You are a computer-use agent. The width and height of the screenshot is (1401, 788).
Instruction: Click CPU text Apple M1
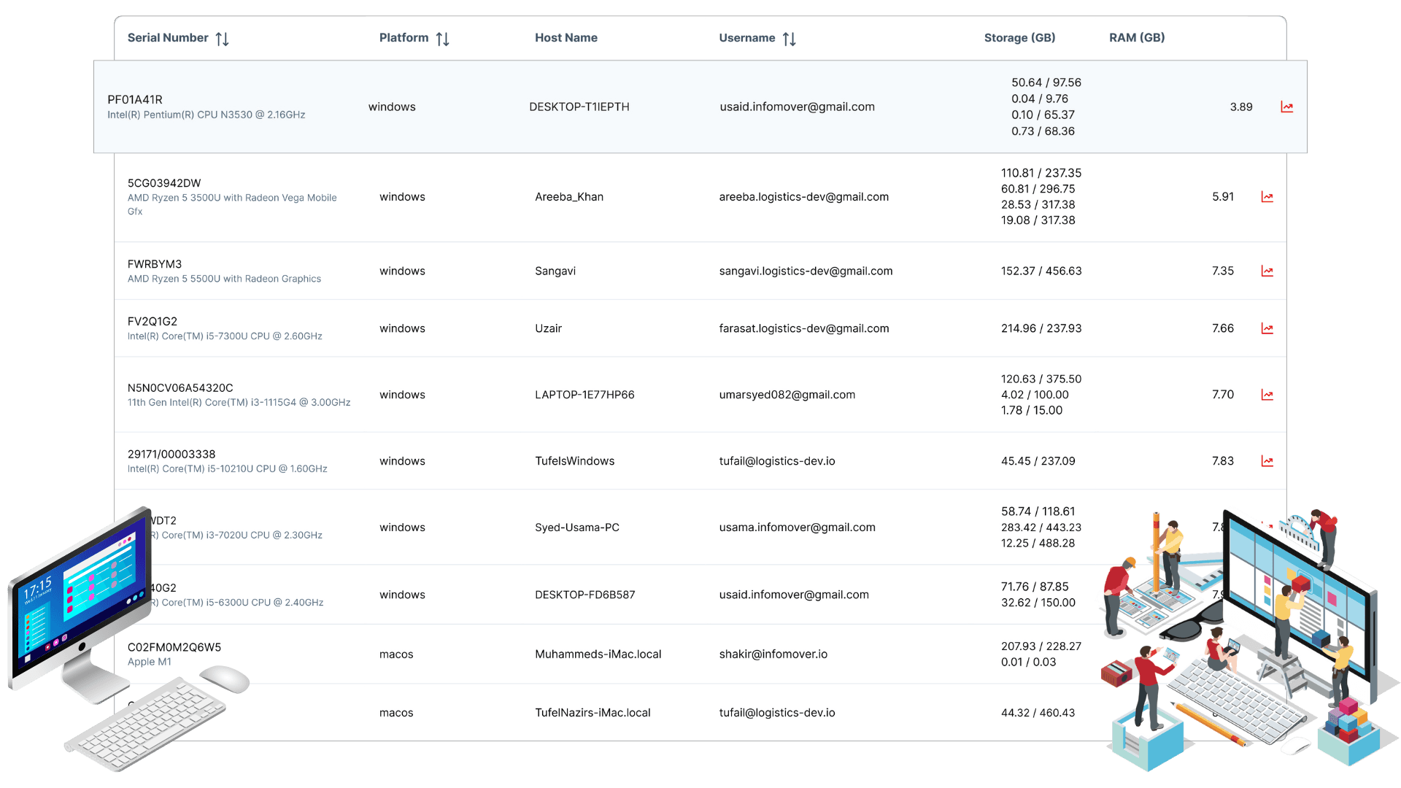coord(150,663)
